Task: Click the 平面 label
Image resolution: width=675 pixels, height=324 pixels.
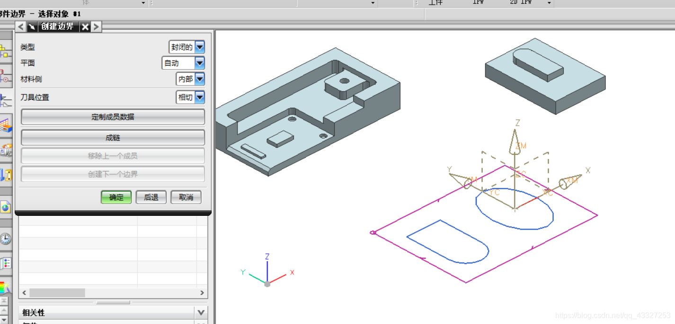Action: (x=27, y=63)
